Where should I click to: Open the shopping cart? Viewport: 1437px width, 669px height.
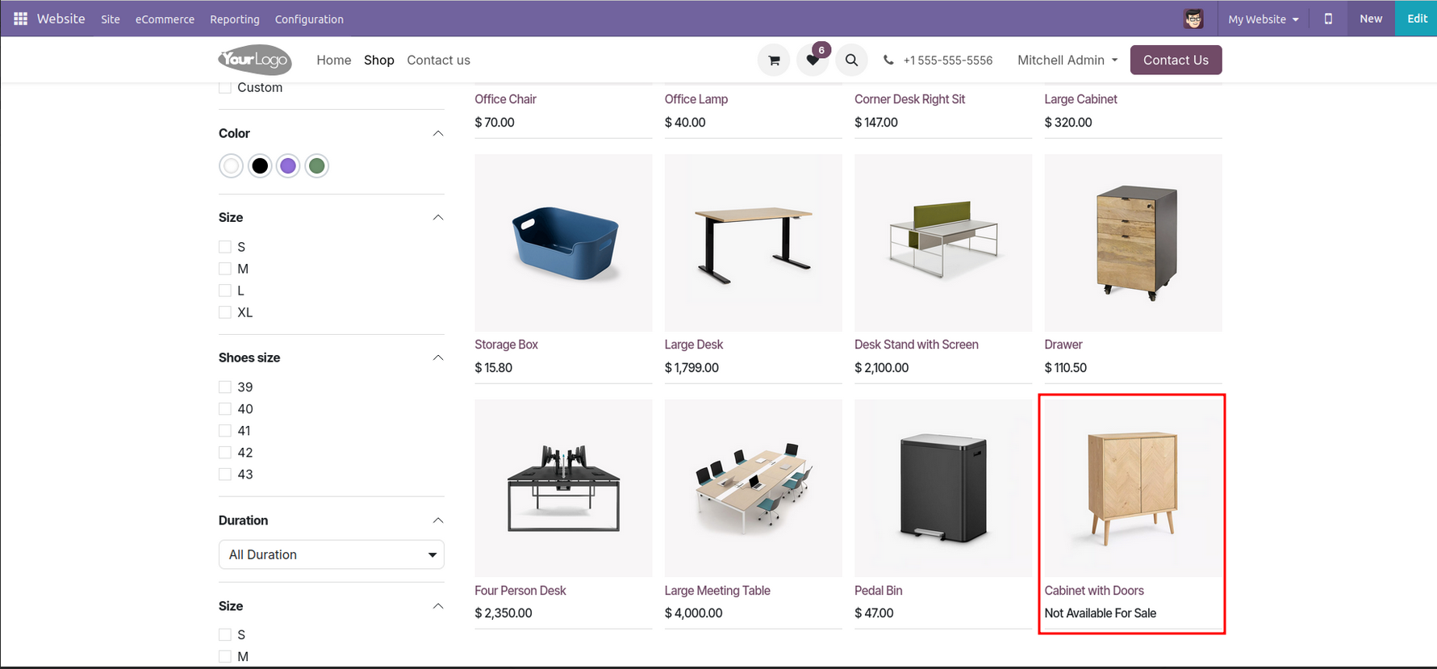click(774, 61)
